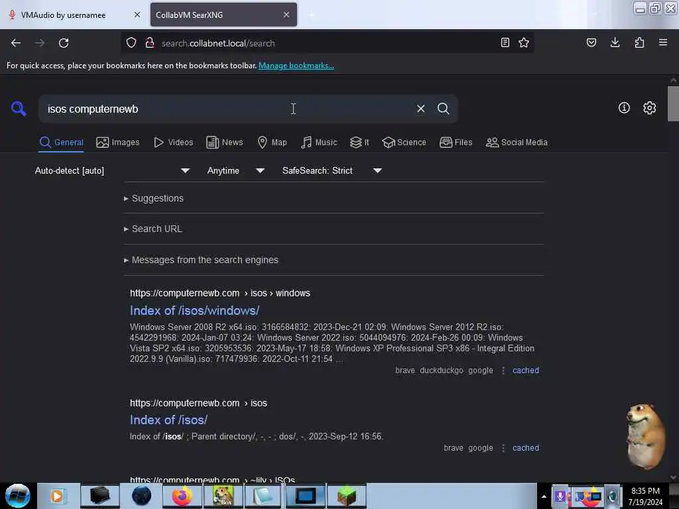
Task: Switch to the It category
Action: point(359,142)
